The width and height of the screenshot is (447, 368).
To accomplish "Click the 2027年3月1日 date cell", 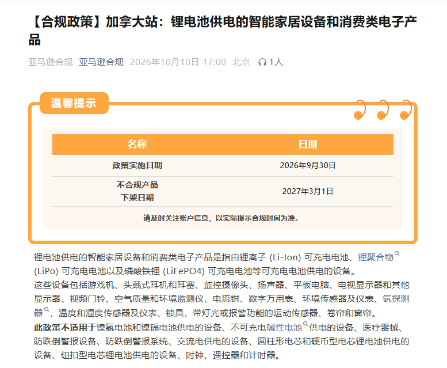I will 308,191.
